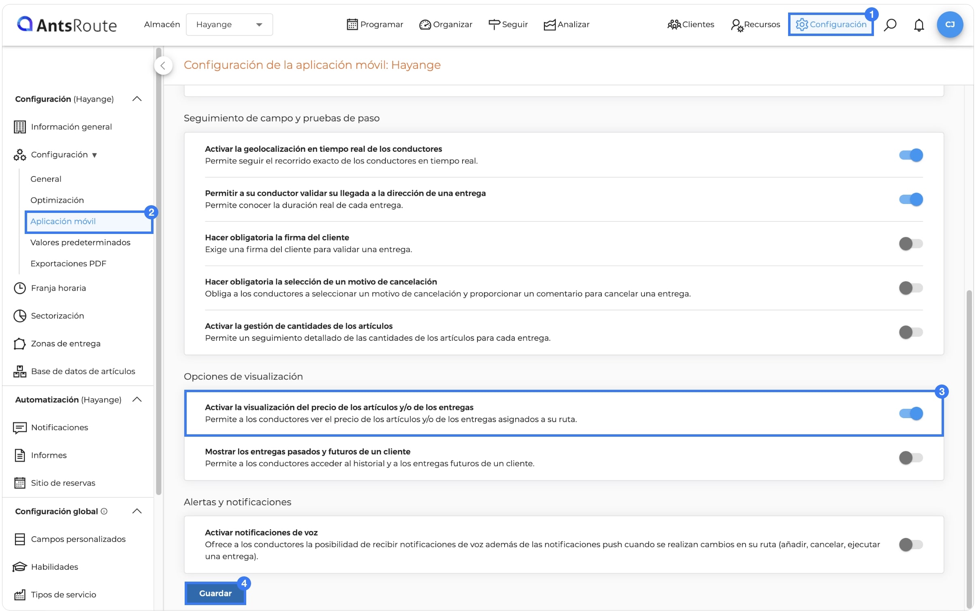Open the Programar menu
This screenshot has width=976, height=614.
pyautogui.click(x=375, y=25)
